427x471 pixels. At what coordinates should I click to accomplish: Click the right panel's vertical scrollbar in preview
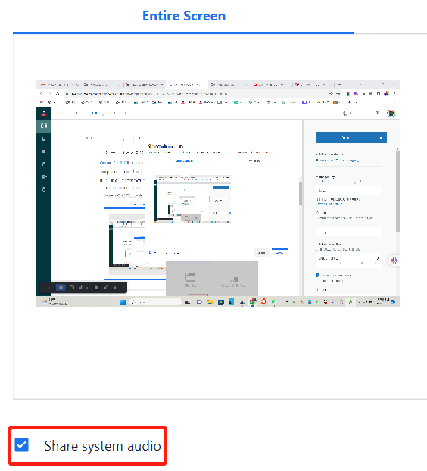coord(397,191)
